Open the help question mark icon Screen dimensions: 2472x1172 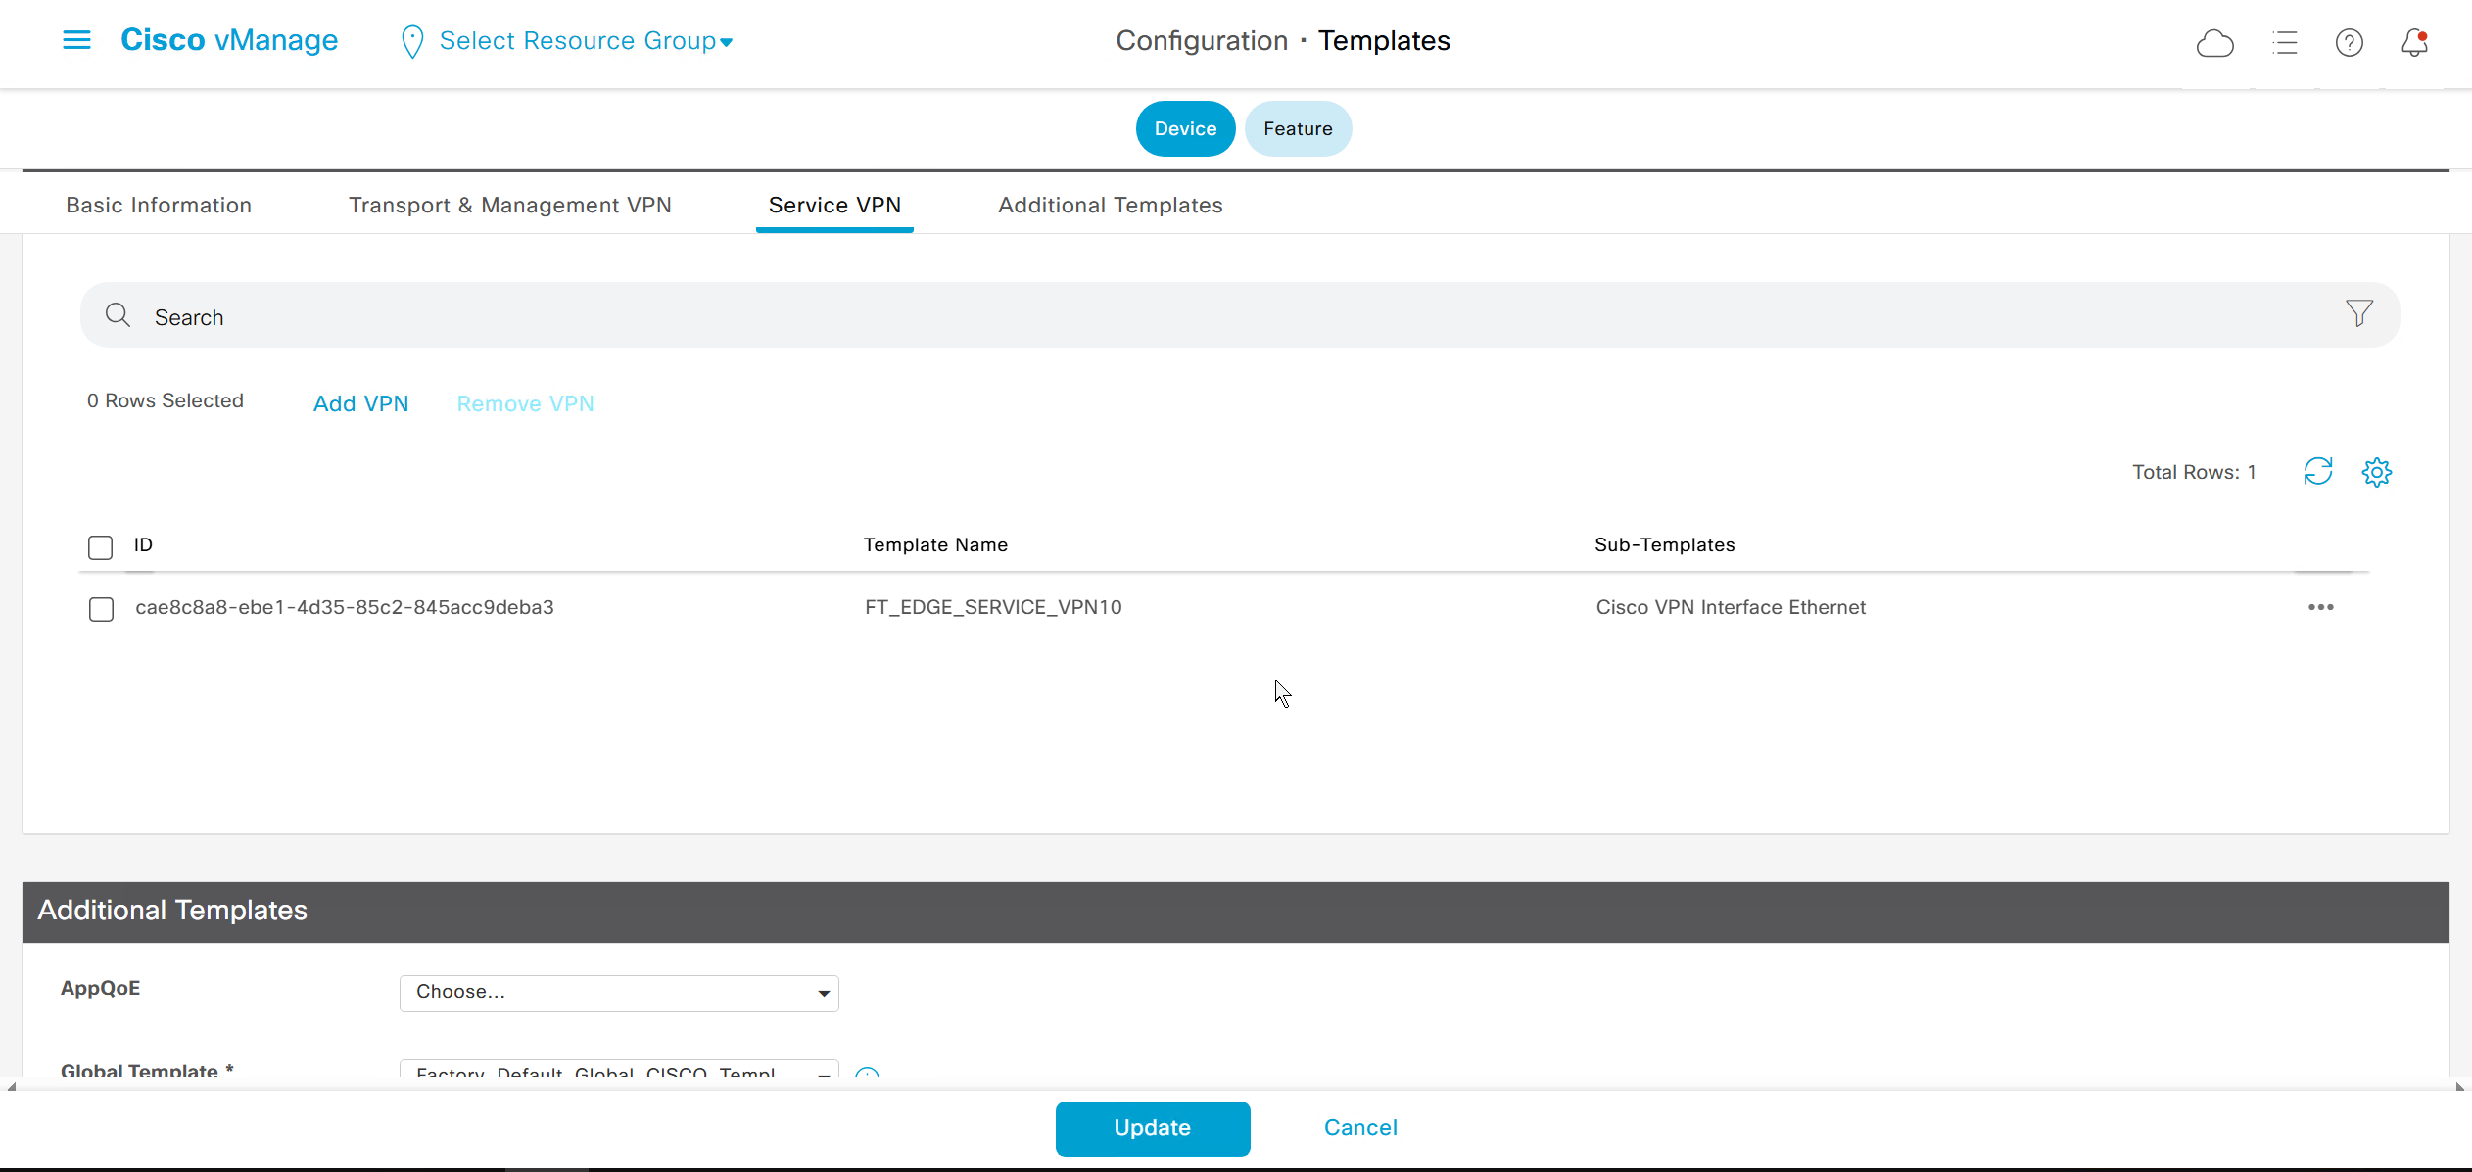[2349, 43]
